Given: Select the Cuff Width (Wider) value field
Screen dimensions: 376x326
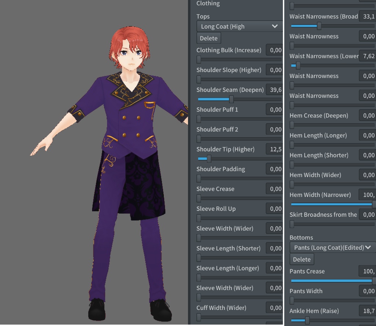Looking at the screenshot, I should coord(274,308).
